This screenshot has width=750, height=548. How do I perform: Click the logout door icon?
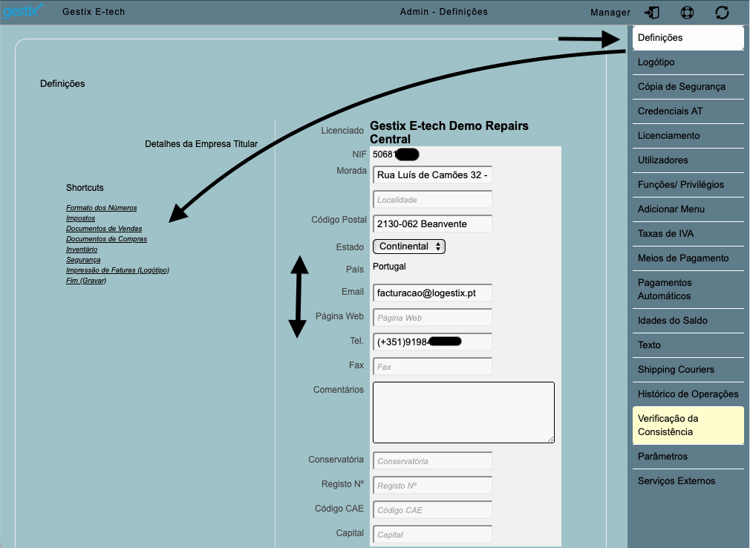[x=651, y=13]
